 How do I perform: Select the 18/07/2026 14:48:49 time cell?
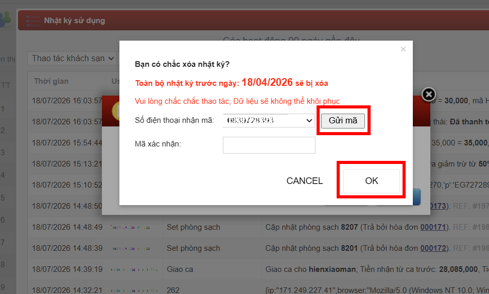[x=67, y=227]
